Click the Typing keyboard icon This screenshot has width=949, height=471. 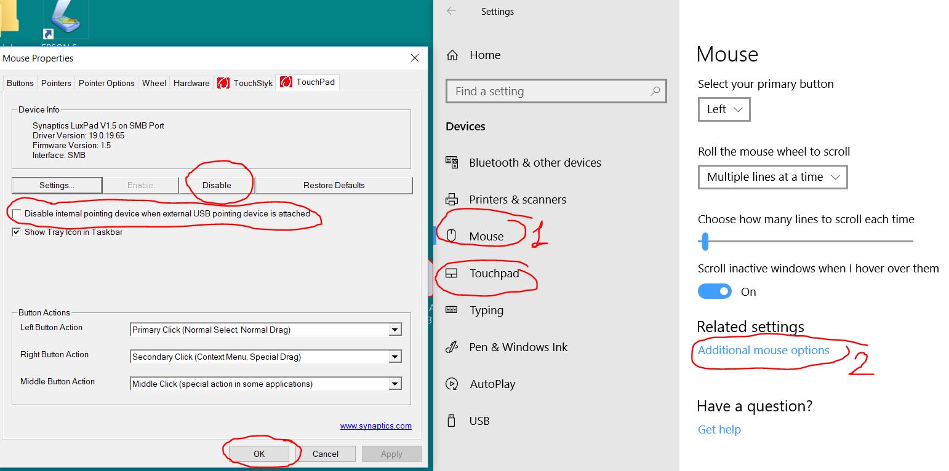(x=452, y=310)
